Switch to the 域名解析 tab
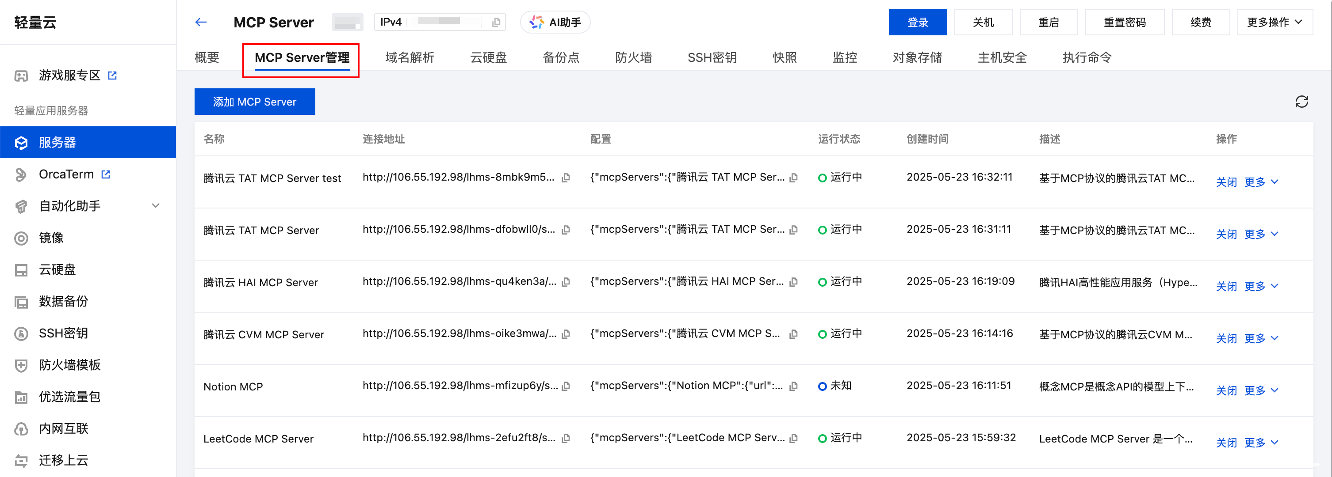 (x=410, y=57)
